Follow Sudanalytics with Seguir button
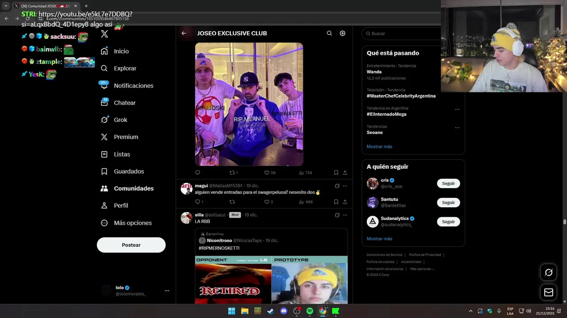Screen dimensions: 567x318 [x=448, y=222]
